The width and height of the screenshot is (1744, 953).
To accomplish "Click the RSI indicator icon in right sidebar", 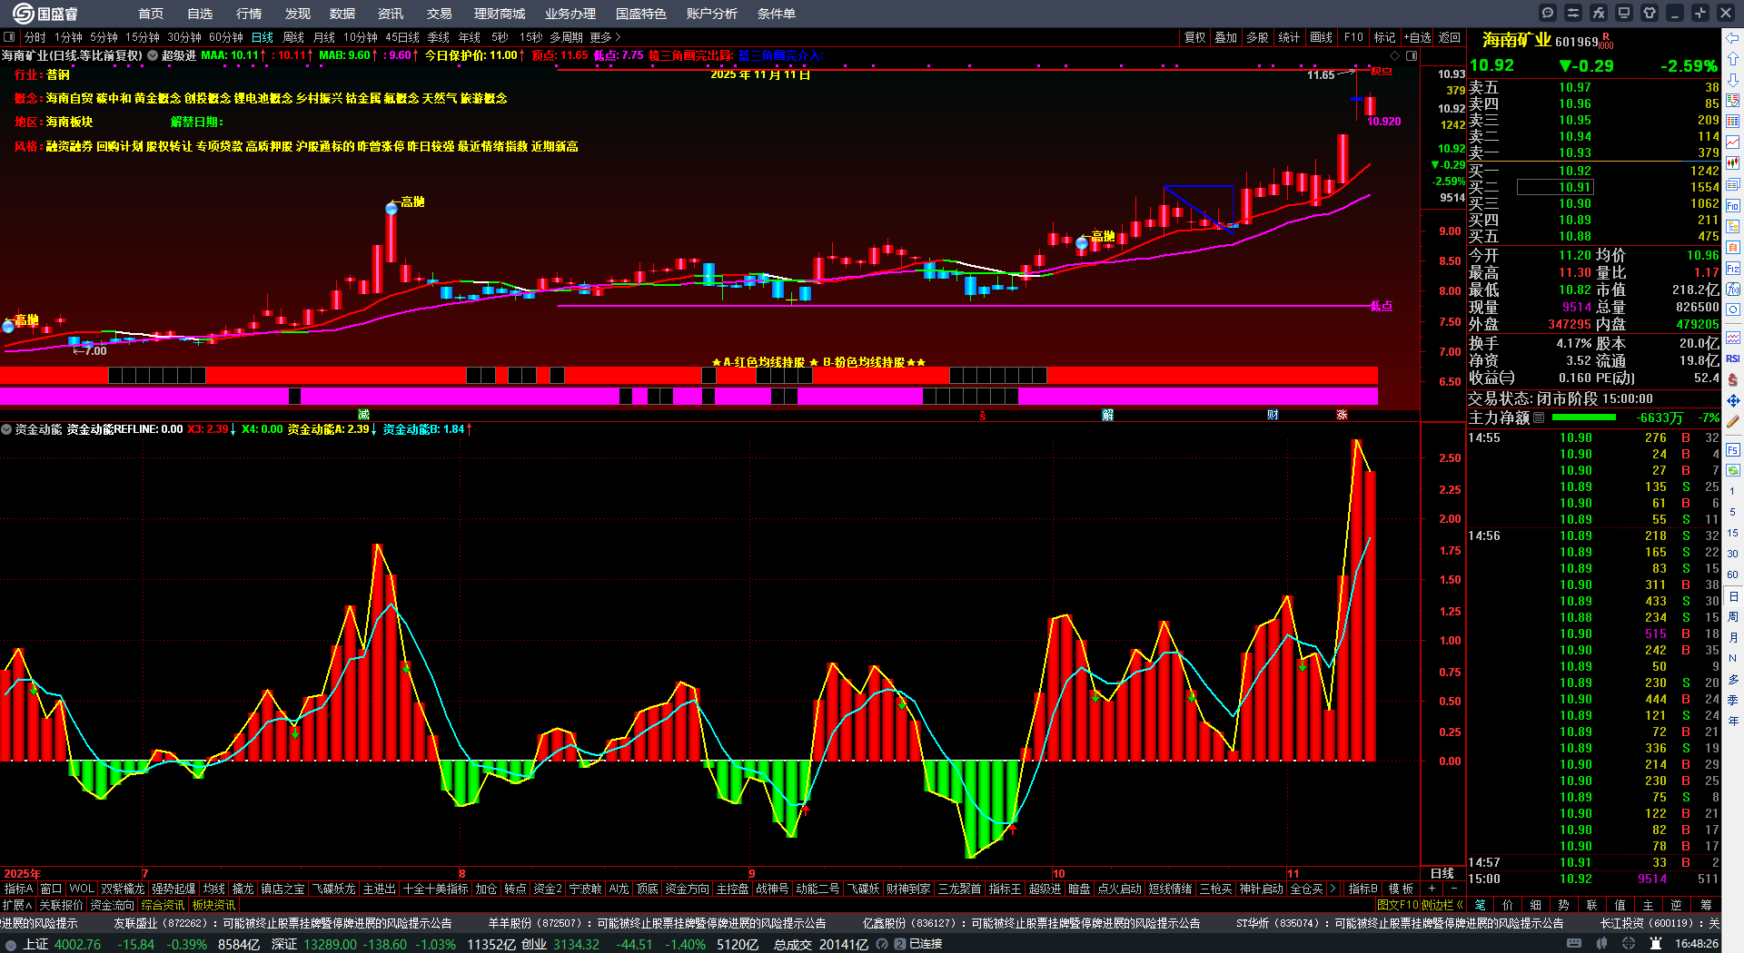I will coord(1733,359).
